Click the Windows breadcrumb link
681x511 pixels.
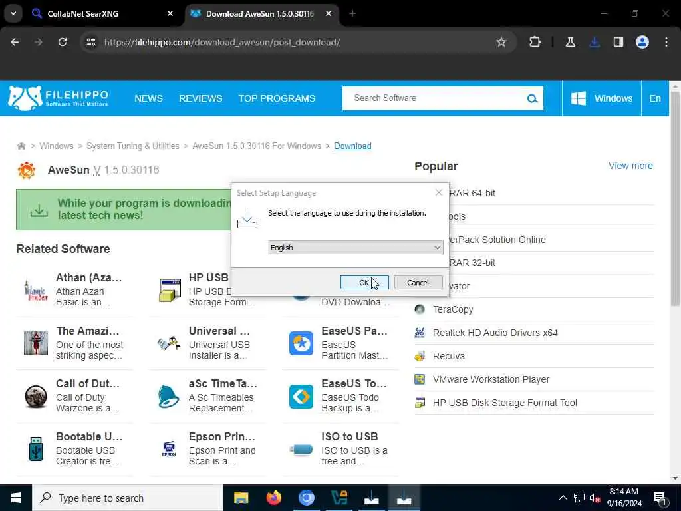coord(57,146)
